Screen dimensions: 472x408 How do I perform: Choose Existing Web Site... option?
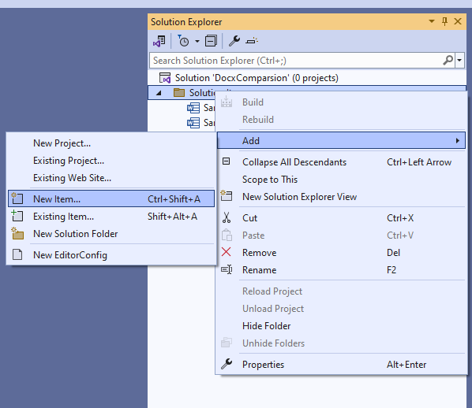[111, 178]
